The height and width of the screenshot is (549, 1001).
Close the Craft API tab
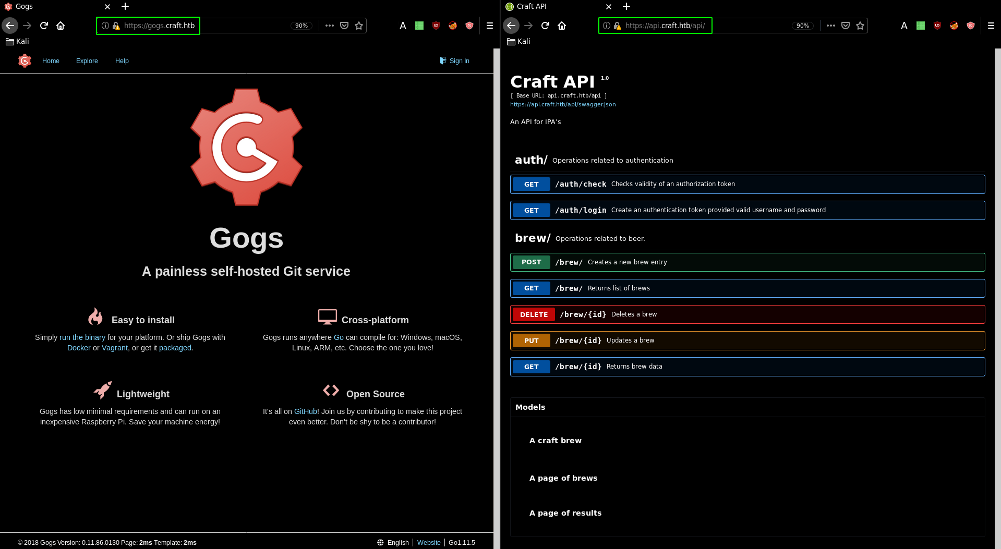click(x=609, y=7)
